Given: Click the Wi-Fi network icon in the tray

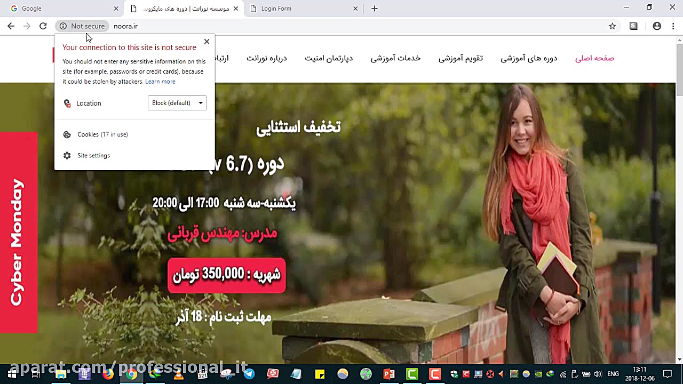Looking at the screenshot, I should coord(563,374).
